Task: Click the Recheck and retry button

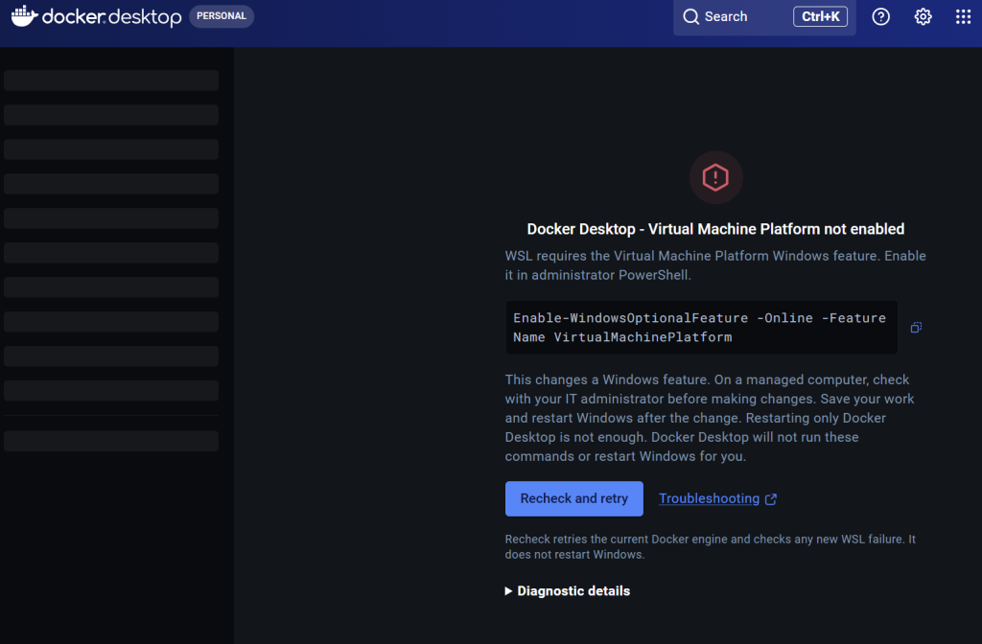Action: click(573, 498)
